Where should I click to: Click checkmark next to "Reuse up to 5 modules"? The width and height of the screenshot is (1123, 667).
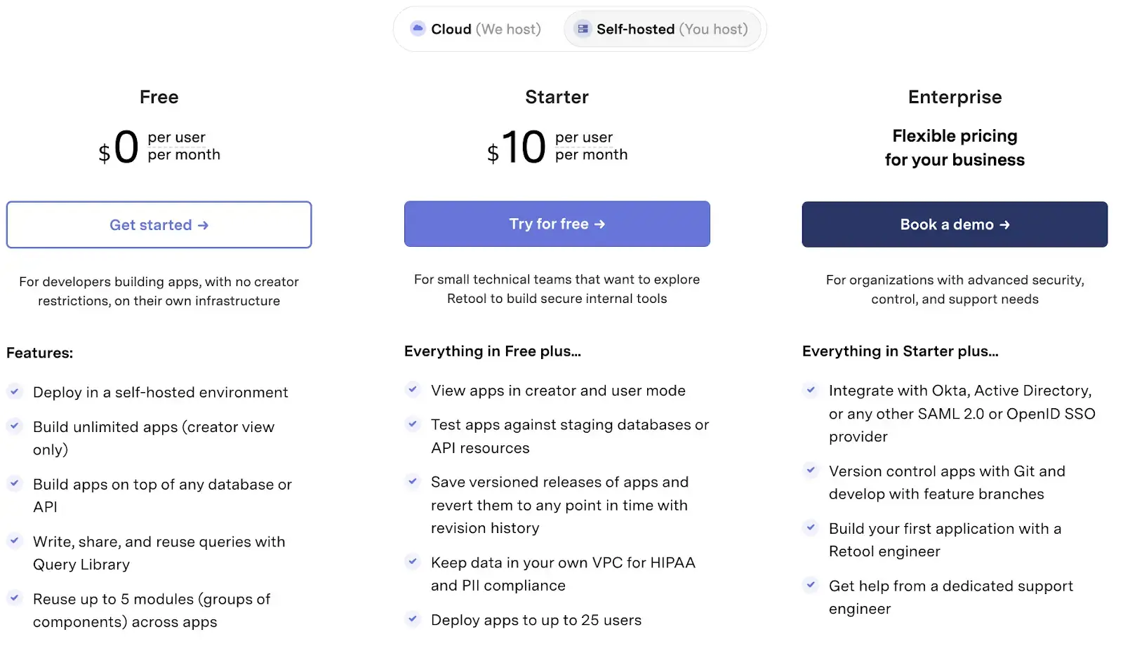15,598
